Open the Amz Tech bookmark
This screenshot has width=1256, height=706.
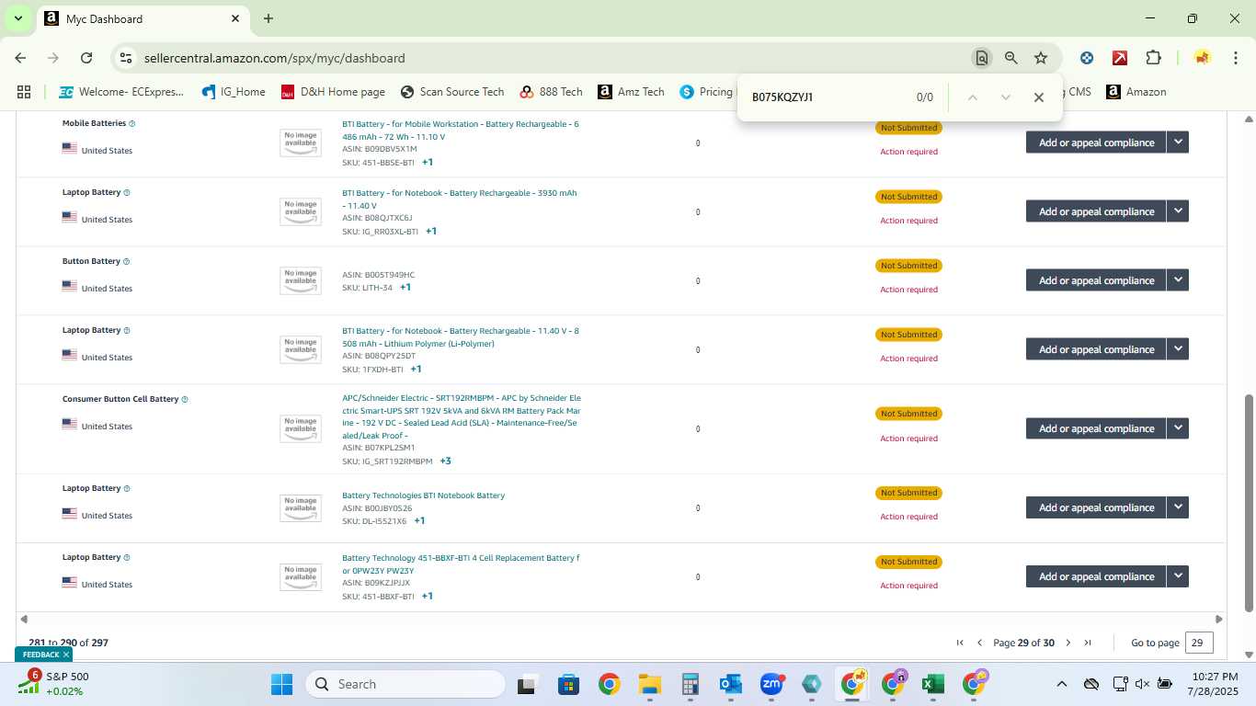click(x=631, y=92)
